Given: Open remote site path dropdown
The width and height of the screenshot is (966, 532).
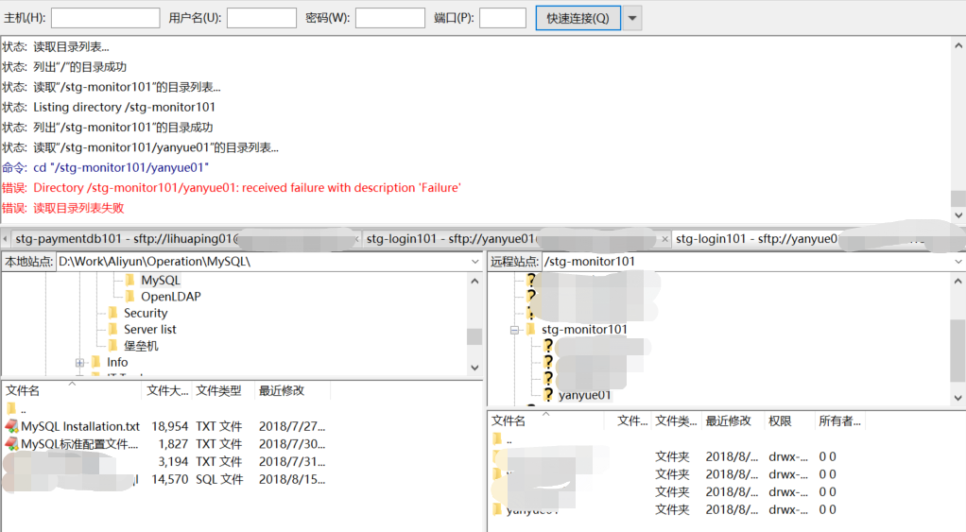Looking at the screenshot, I should click(x=958, y=262).
